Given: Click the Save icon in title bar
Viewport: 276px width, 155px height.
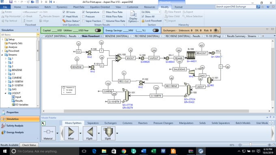Looking at the screenshot, I should [x=11, y=2].
